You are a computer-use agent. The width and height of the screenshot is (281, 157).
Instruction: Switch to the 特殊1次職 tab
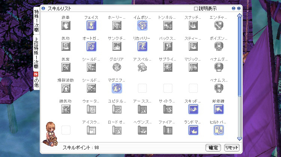36,21
